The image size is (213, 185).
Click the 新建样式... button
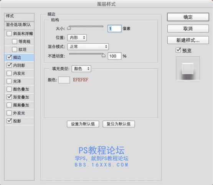(x=188, y=40)
